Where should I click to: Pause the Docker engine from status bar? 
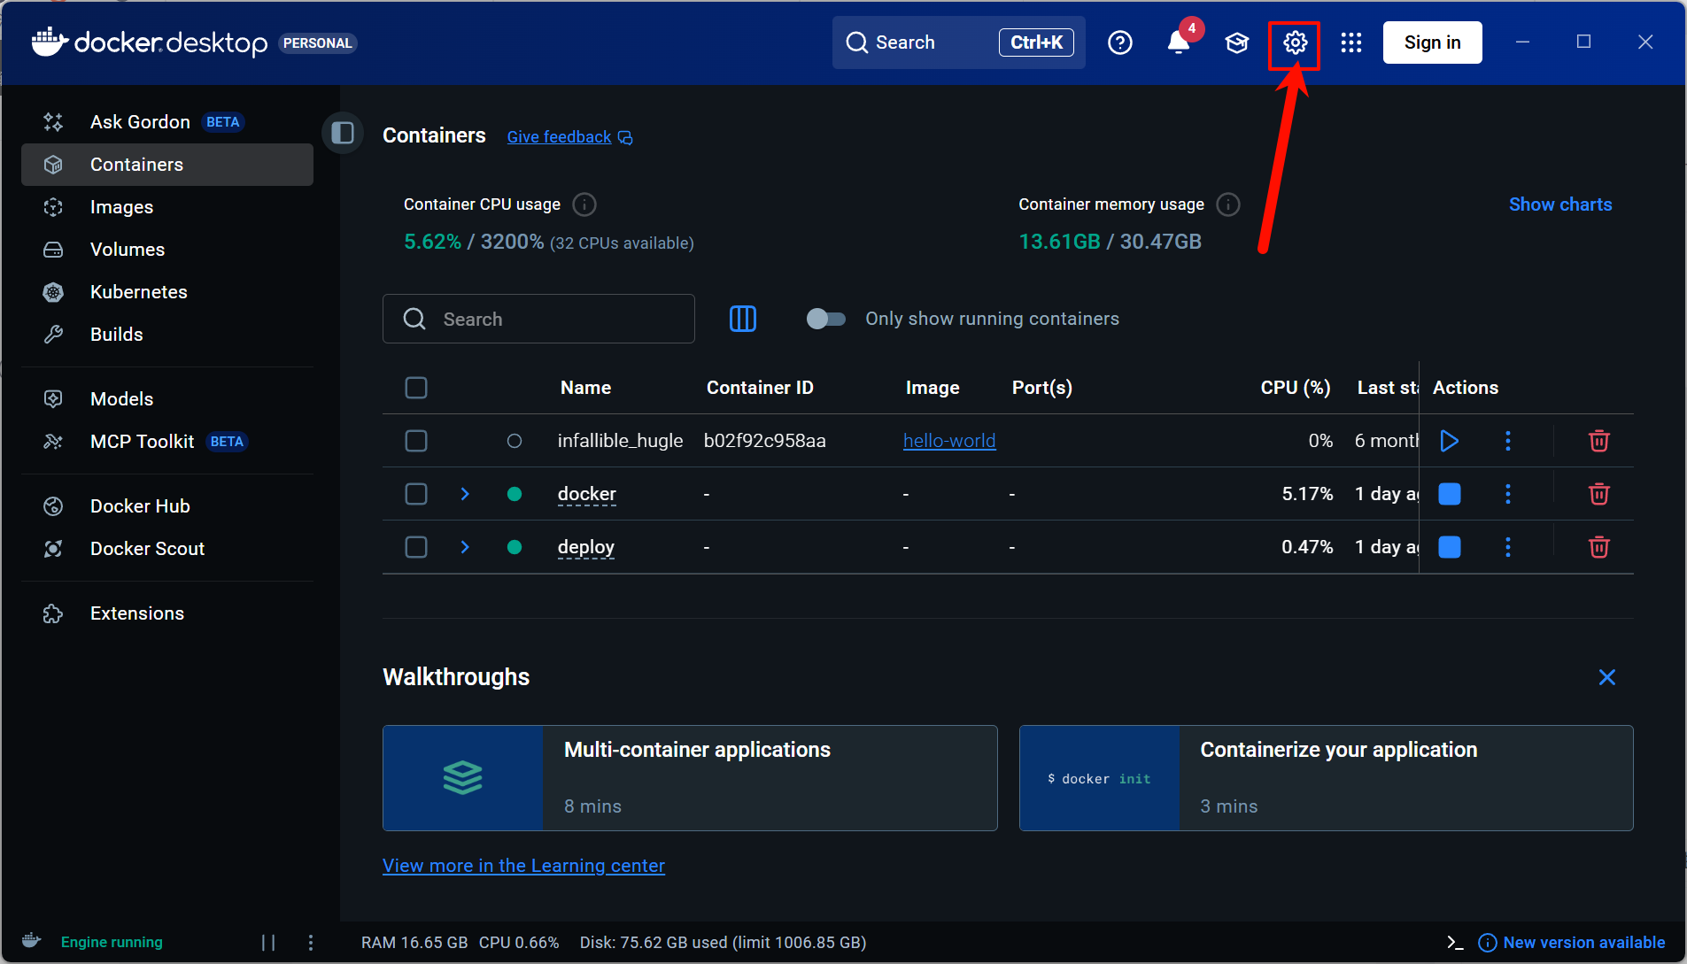coord(268,943)
